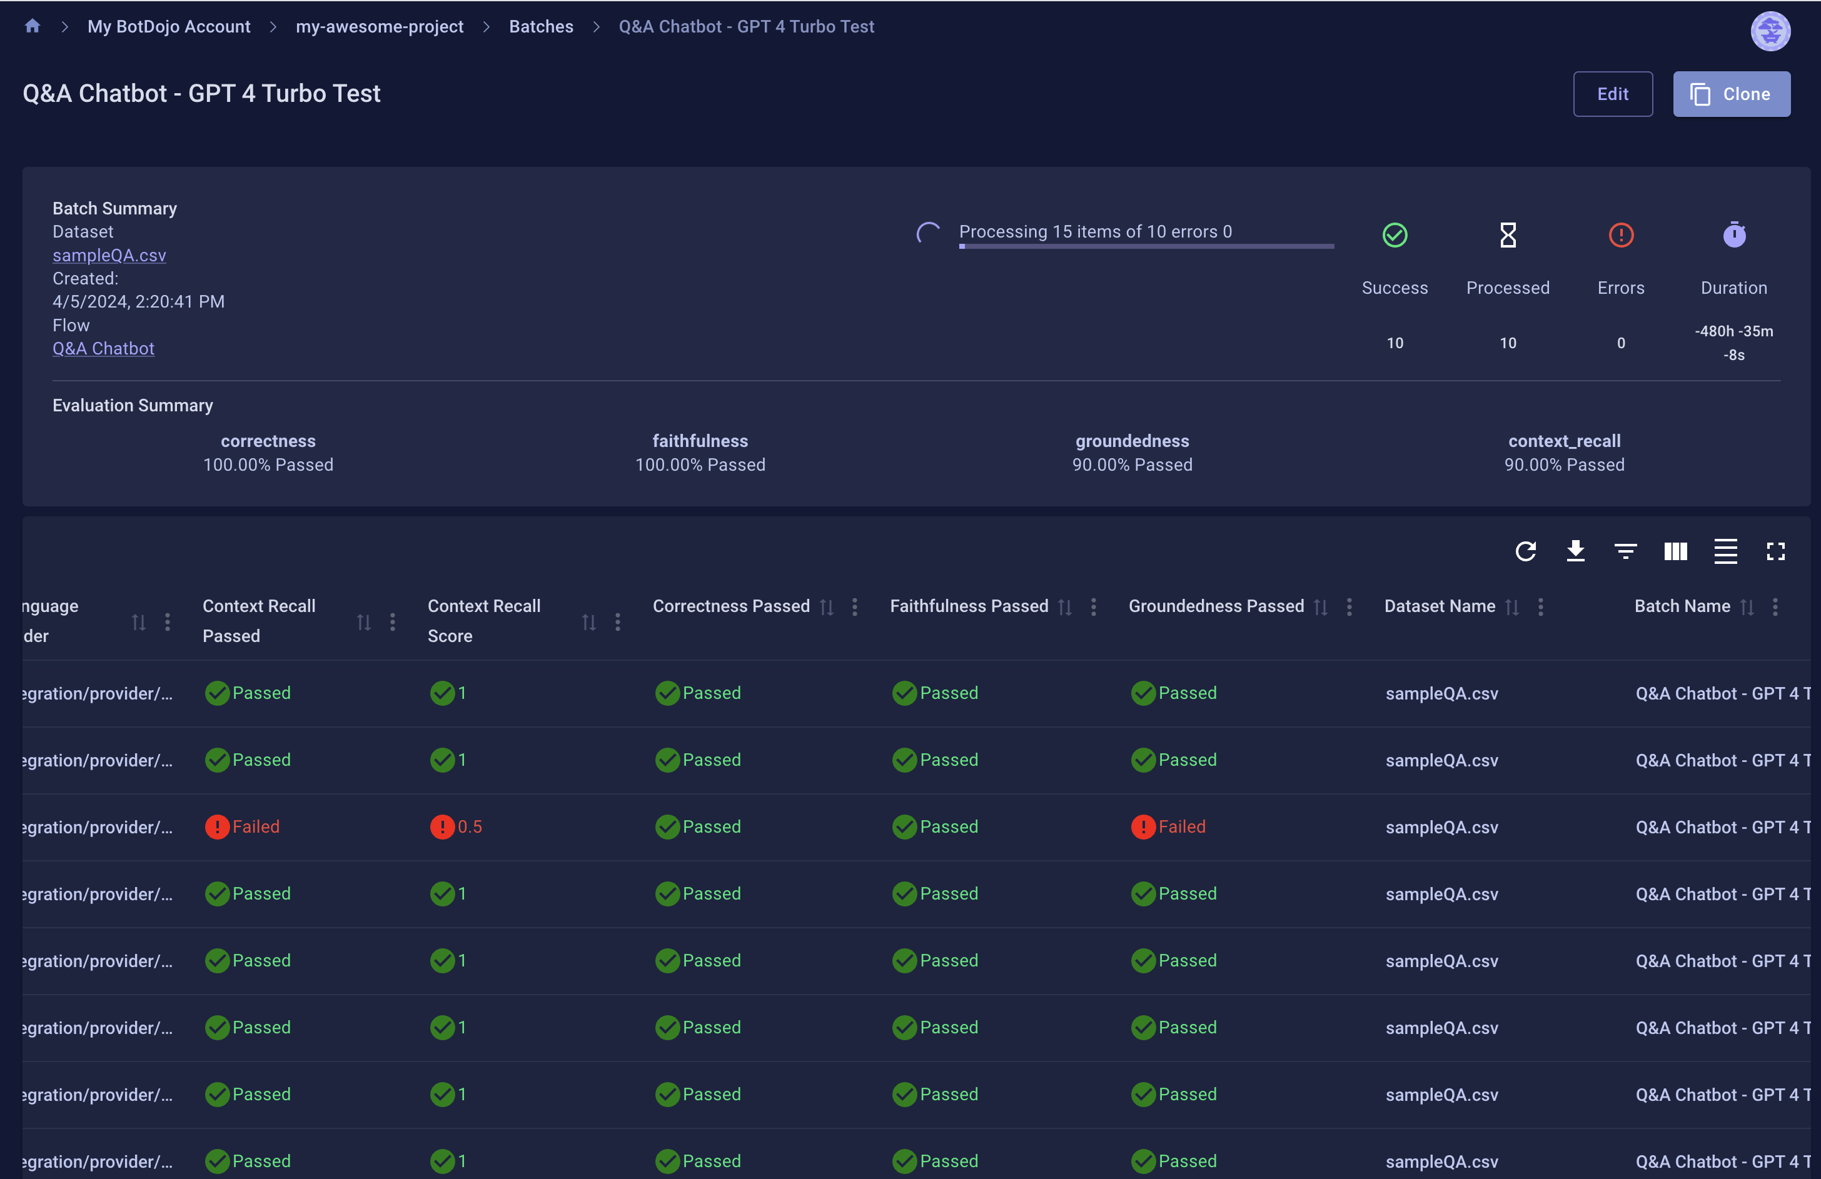The image size is (1821, 1179).
Task: Toggle row density icon
Action: [x=1725, y=551]
